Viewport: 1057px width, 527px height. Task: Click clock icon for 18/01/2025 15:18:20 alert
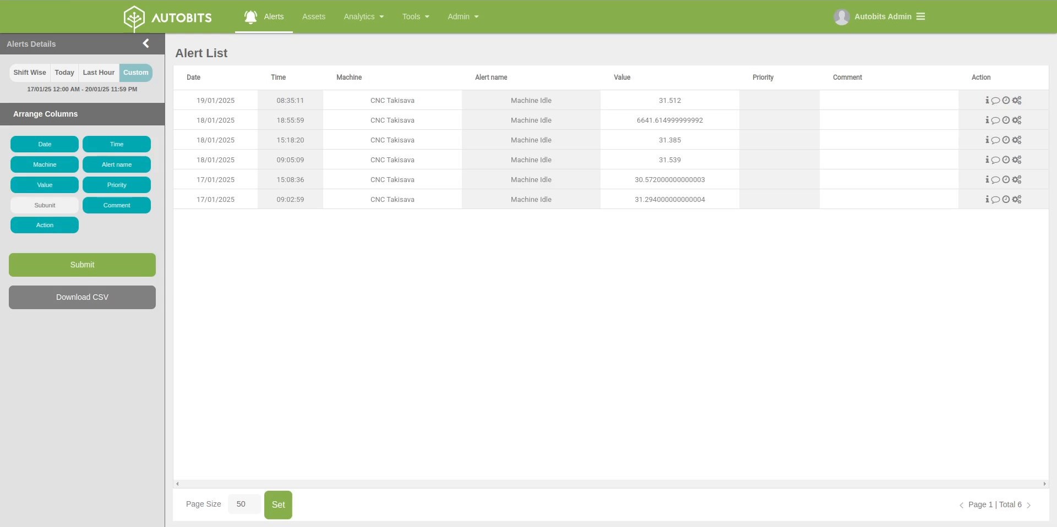(1006, 140)
